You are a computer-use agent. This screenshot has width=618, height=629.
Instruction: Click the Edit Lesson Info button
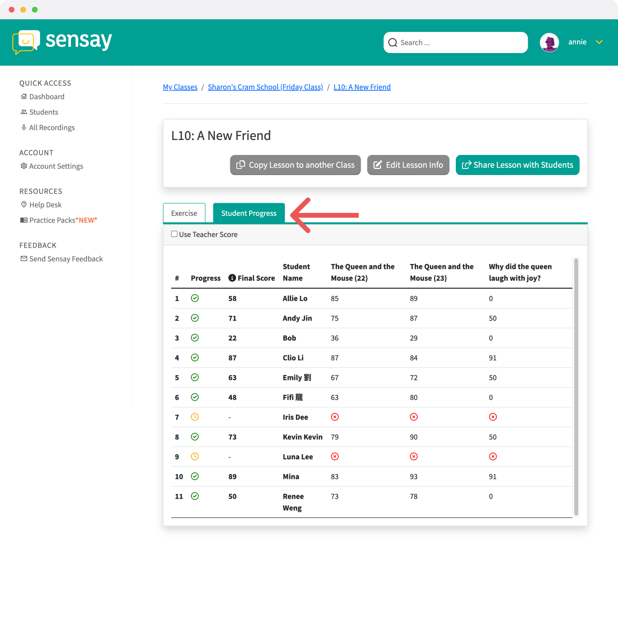(x=408, y=165)
